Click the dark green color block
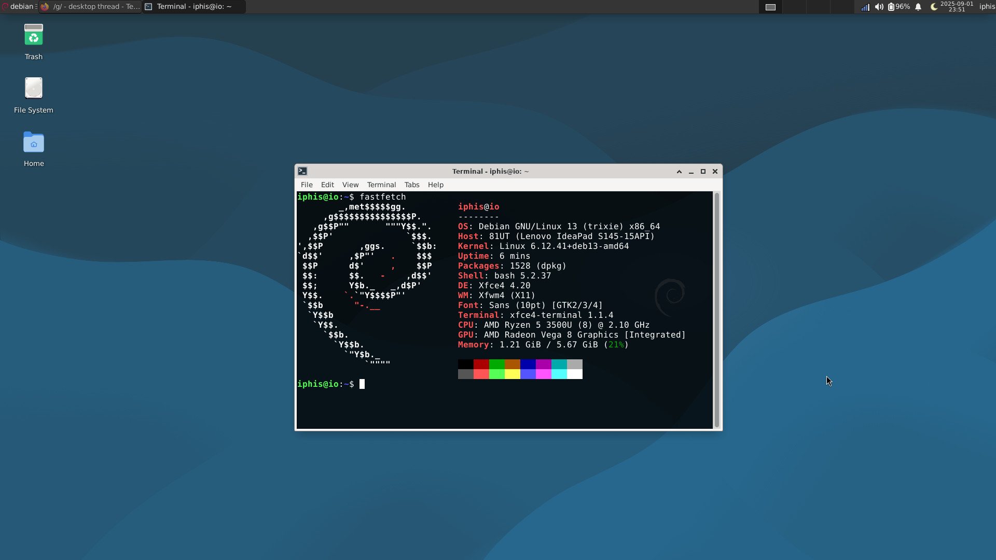 (497, 364)
